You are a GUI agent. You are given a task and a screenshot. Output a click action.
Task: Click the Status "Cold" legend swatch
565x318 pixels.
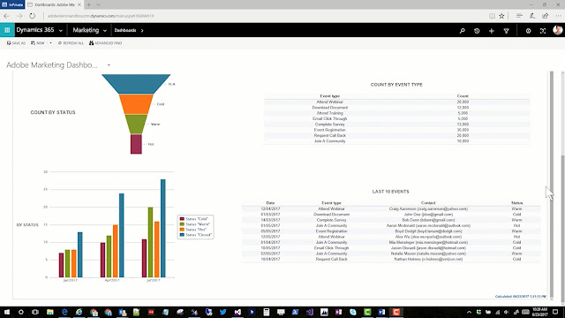[x=182, y=219]
